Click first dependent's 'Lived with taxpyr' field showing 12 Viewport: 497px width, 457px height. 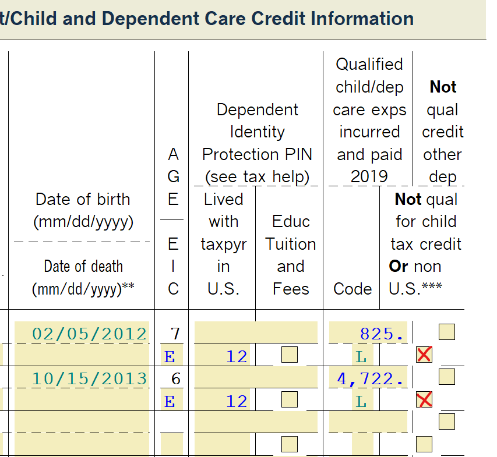pyautogui.click(x=223, y=354)
